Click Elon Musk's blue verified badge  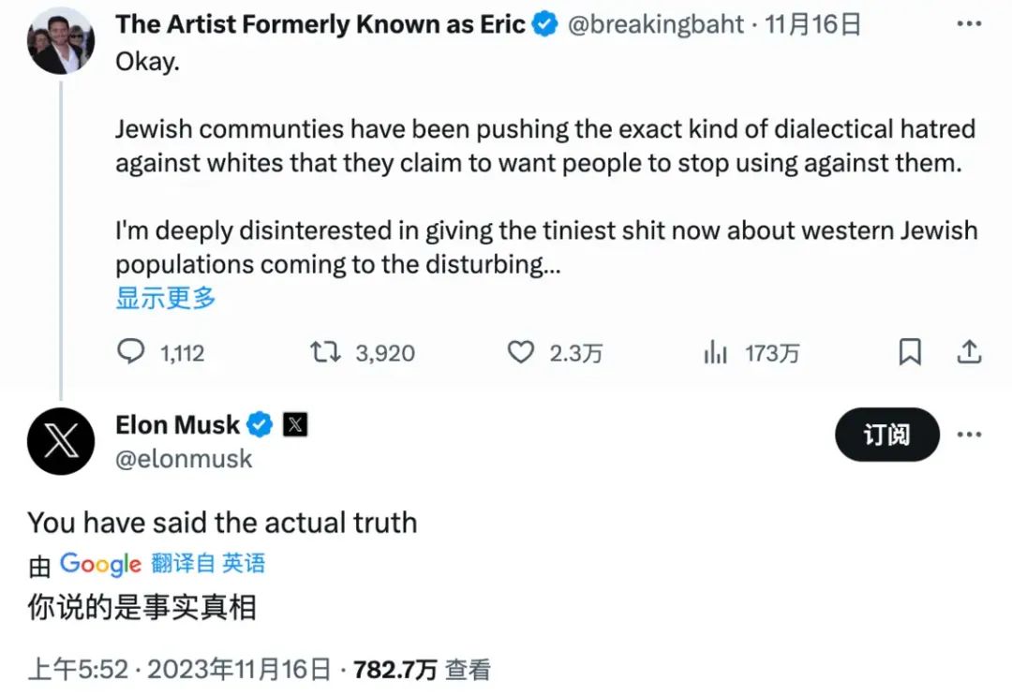click(x=260, y=425)
